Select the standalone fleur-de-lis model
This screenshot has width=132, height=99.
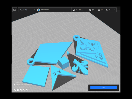coord(80,67)
